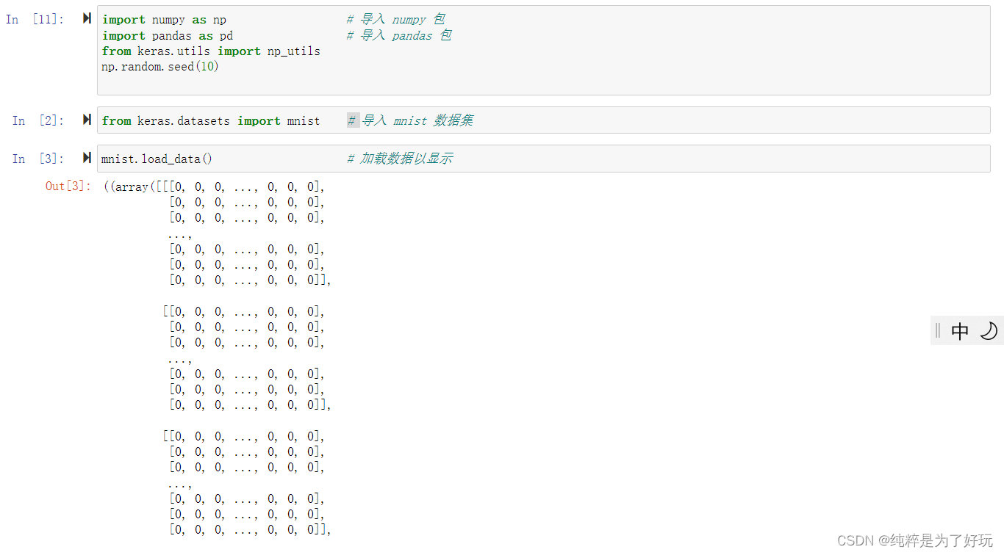1004x555 pixels.
Task: Place cursor in 'import numpy as np' line
Action: point(164,20)
